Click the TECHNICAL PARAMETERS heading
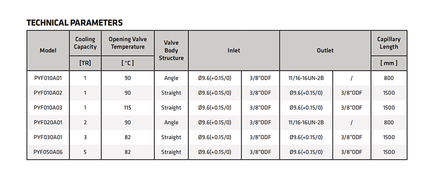Viewport: 446px width, 173px height. tap(74, 23)
